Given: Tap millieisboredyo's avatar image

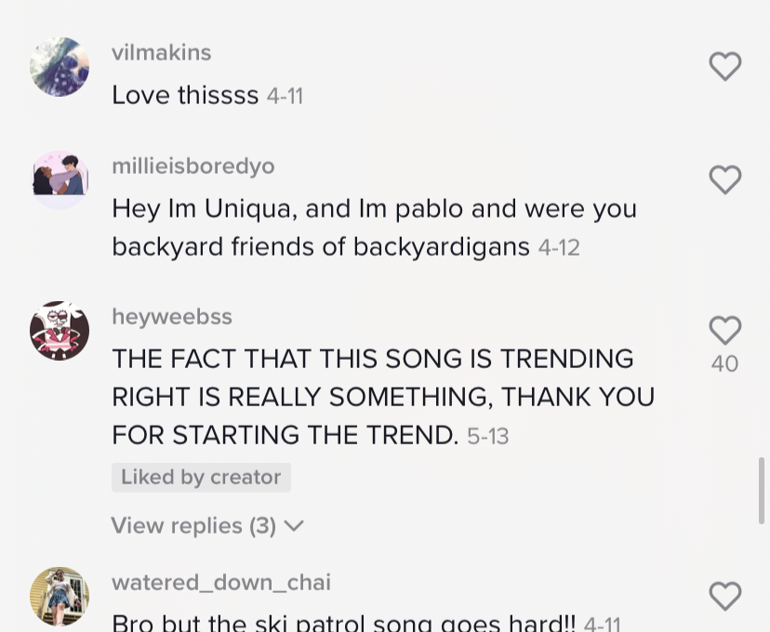Looking at the screenshot, I should click(60, 179).
